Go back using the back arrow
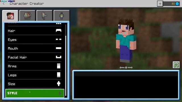This screenshot has width=182, height=102. (x=4, y=4)
